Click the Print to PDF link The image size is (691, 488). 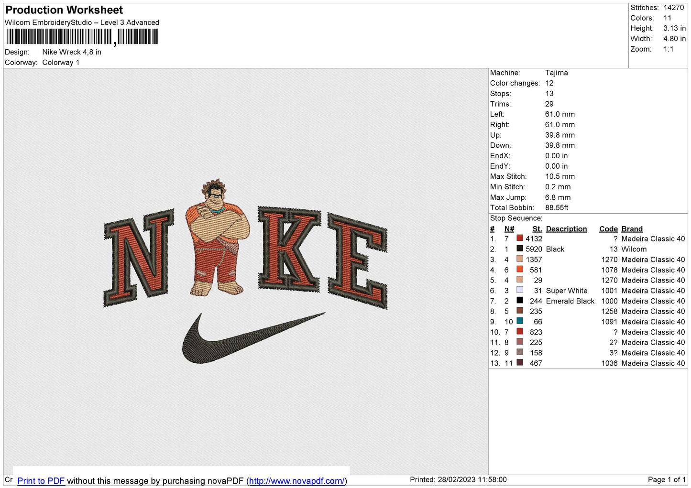point(41,481)
